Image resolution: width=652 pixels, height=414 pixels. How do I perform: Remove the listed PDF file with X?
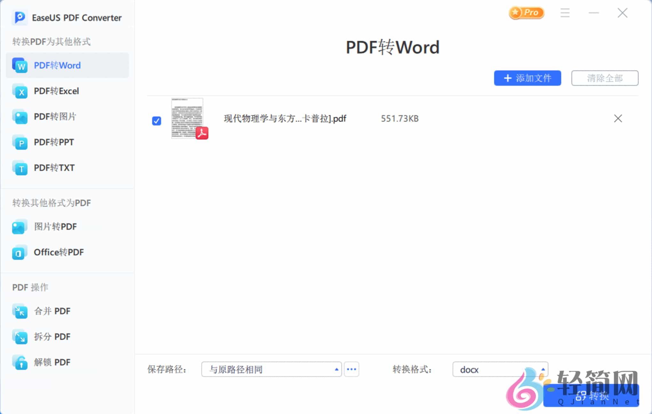[618, 118]
